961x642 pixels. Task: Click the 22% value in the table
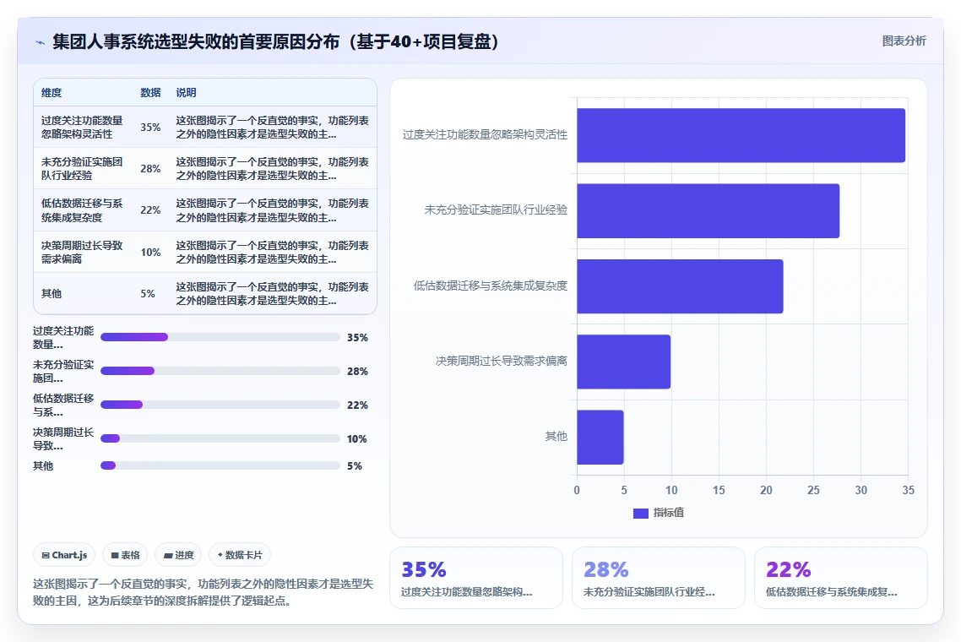click(151, 210)
